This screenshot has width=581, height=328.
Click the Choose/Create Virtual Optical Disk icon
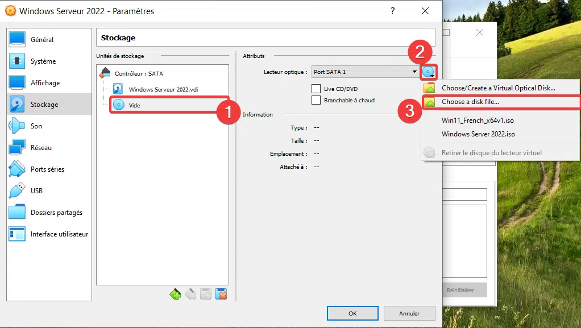click(x=429, y=88)
